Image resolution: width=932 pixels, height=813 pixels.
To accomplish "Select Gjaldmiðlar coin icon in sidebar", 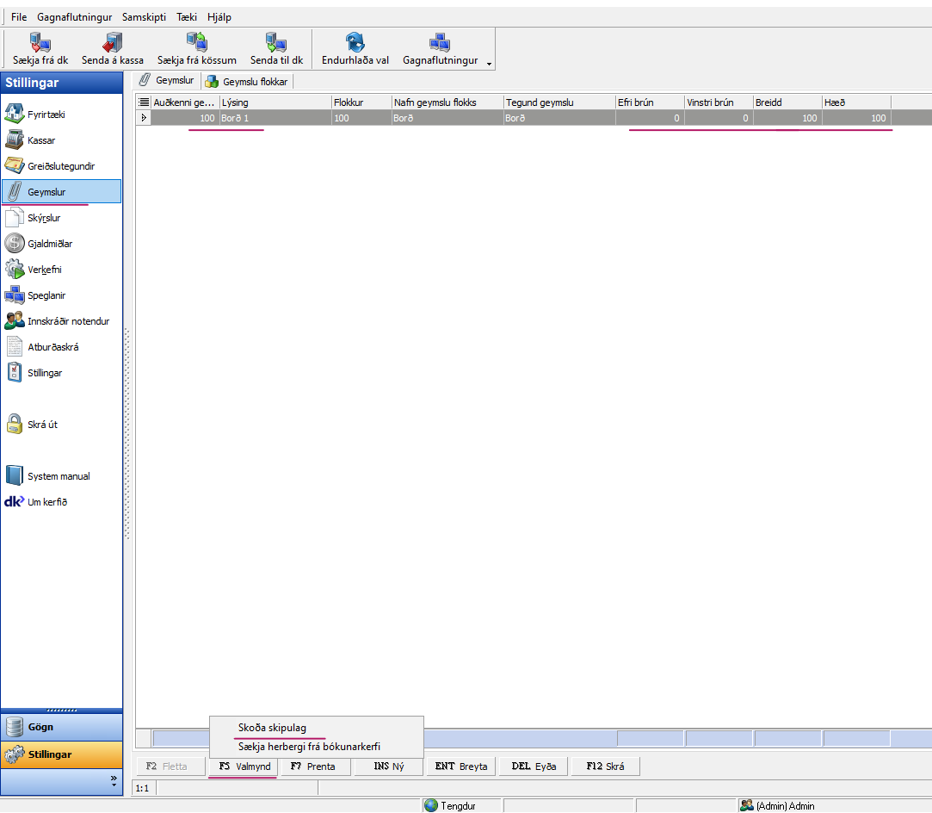I will [x=15, y=244].
